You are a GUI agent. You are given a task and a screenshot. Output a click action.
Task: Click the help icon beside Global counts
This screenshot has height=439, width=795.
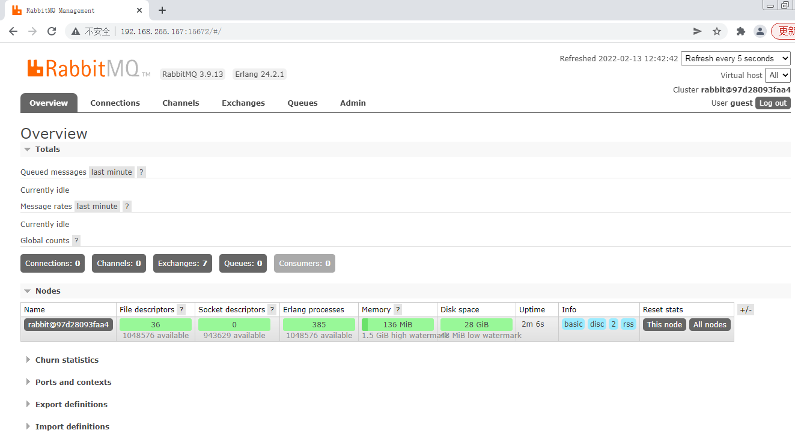(76, 241)
